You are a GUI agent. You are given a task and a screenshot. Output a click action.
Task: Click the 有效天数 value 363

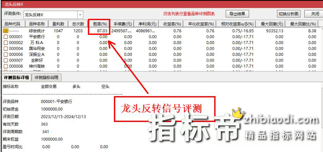click(x=44, y=124)
